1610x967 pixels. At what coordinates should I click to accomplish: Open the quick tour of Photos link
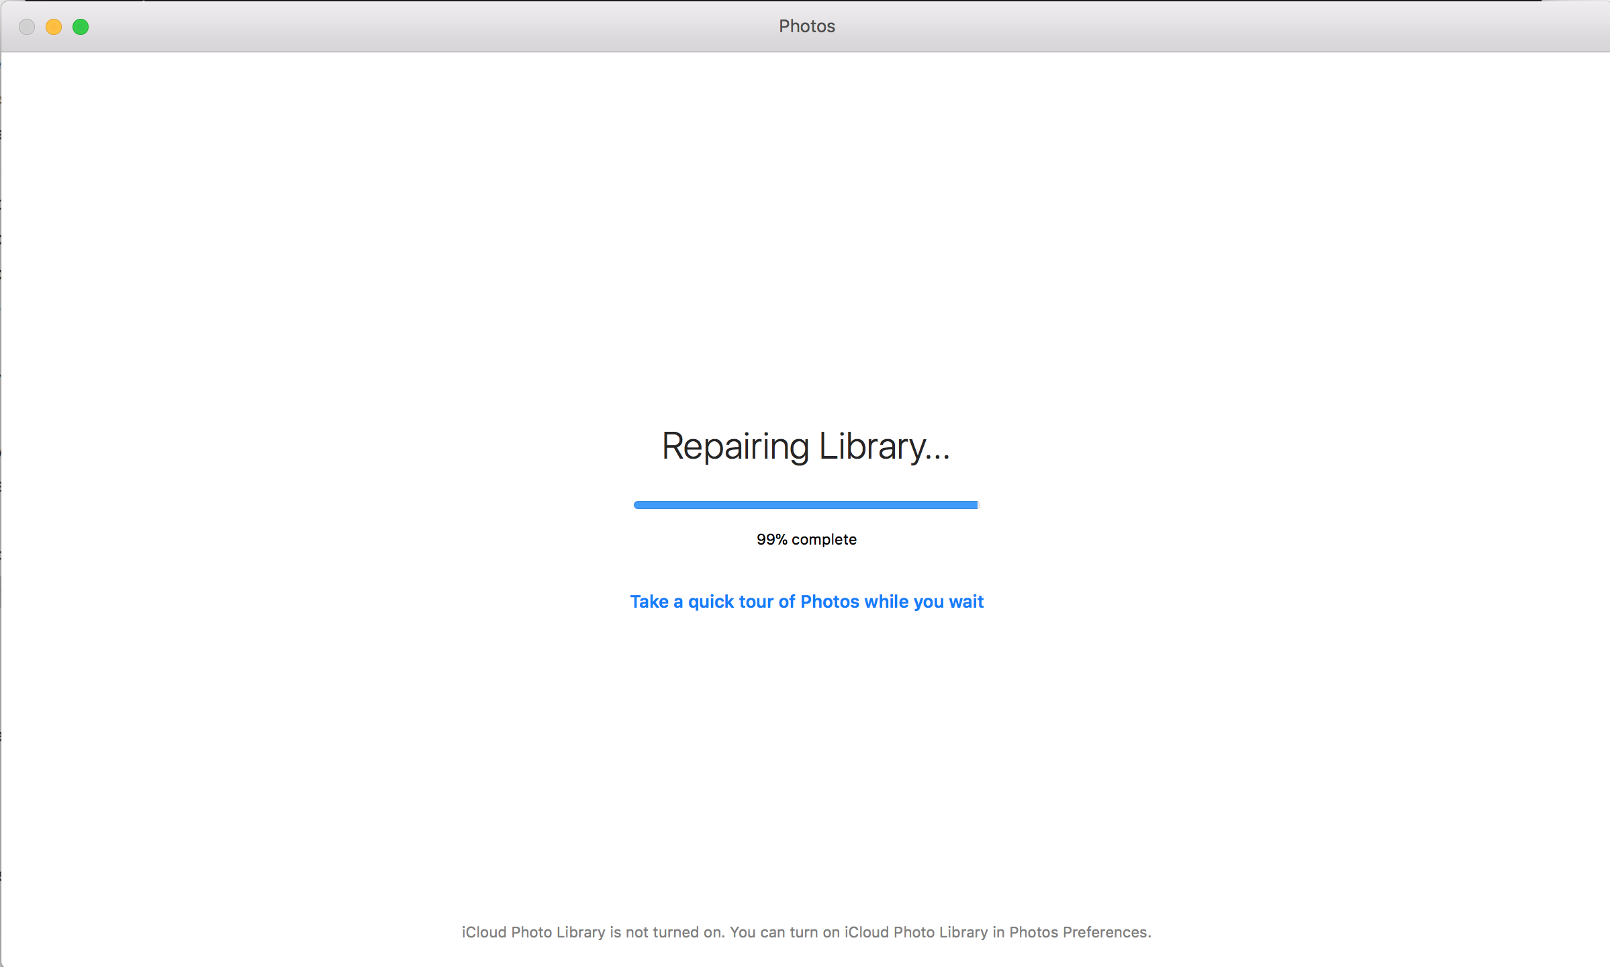click(x=806, y=602)
